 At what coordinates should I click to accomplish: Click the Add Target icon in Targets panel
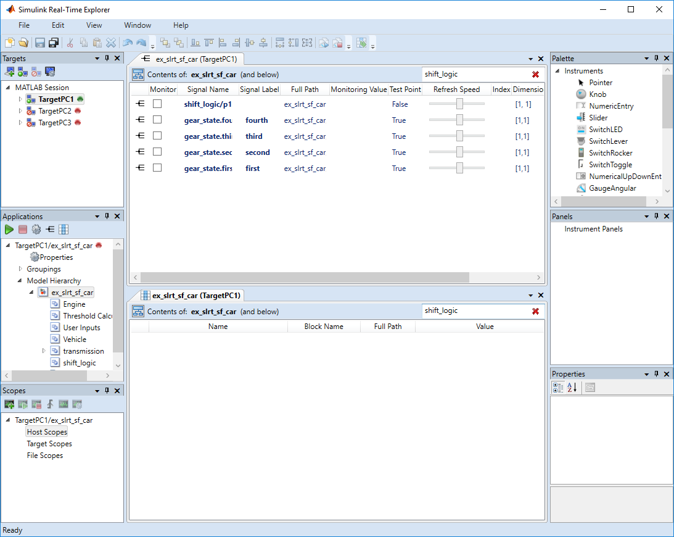(x=9, y=72)
